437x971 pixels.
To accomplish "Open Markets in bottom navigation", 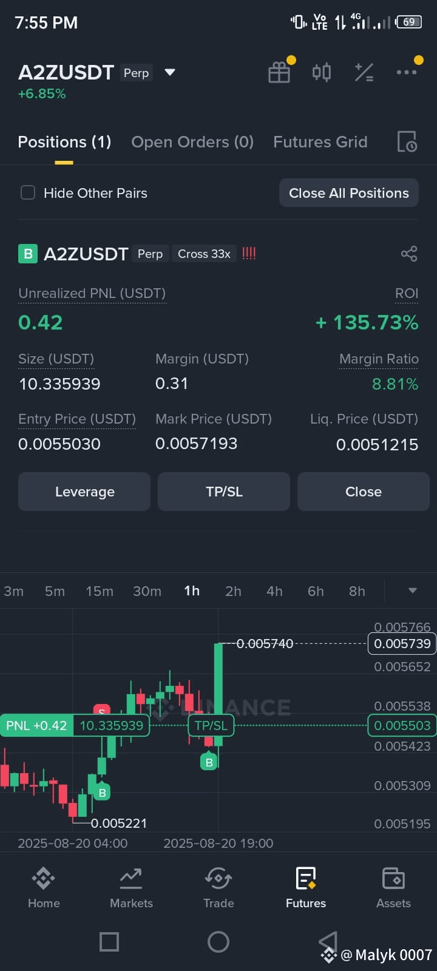I will point(131,887).
